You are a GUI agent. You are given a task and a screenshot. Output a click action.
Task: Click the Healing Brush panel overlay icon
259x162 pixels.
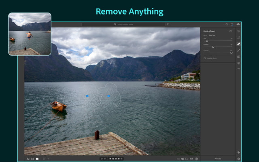(x=231, y=31)
